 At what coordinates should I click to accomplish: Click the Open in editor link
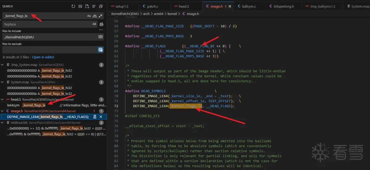(x=43, y=57)
